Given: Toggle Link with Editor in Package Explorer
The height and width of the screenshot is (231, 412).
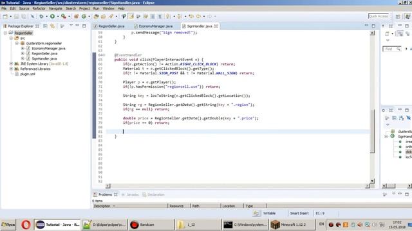Looking at the screenshot, I should pos(53,26).
